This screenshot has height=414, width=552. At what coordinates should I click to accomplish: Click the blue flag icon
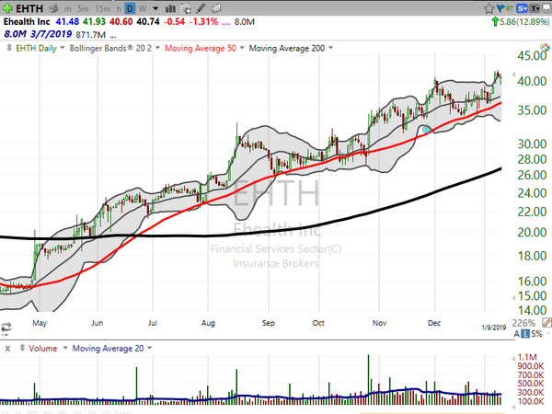[x=500, y=8]
